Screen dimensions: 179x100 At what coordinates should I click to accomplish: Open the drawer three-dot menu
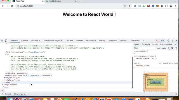(2, 94)
